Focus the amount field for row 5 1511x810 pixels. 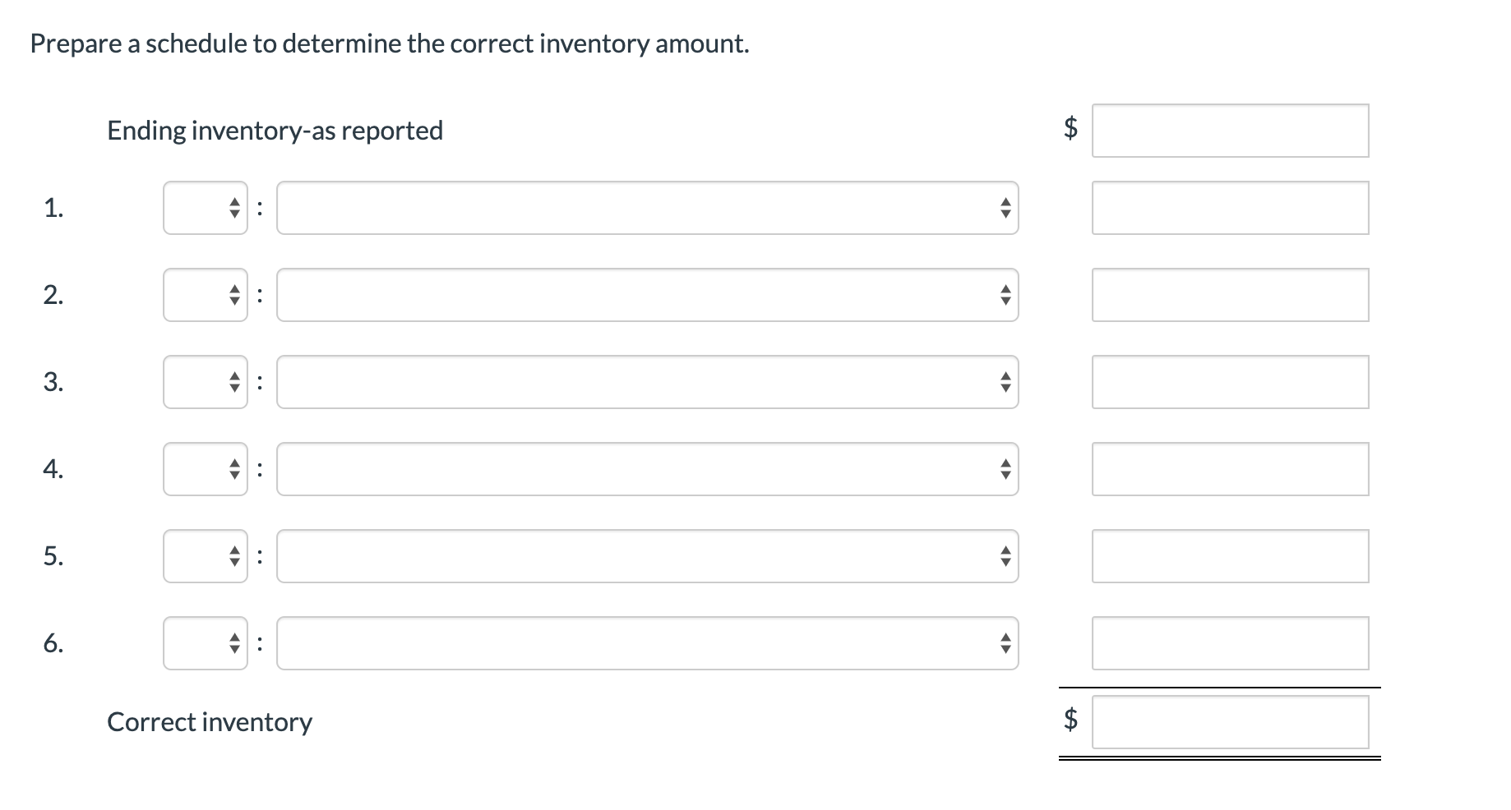pyautogui.click(x=1230, y=556)
